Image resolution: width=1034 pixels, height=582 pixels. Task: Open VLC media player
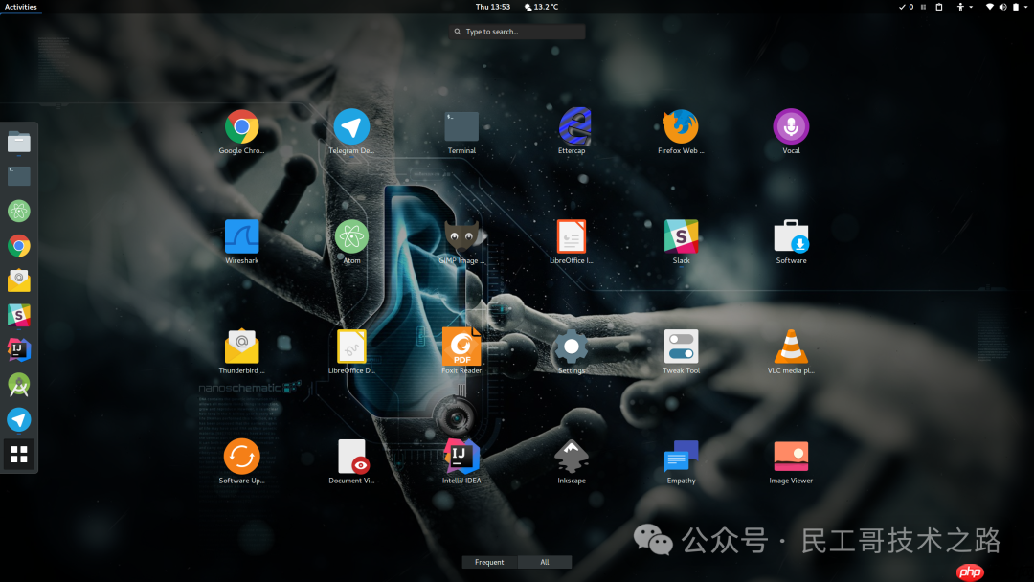point(791,347)
